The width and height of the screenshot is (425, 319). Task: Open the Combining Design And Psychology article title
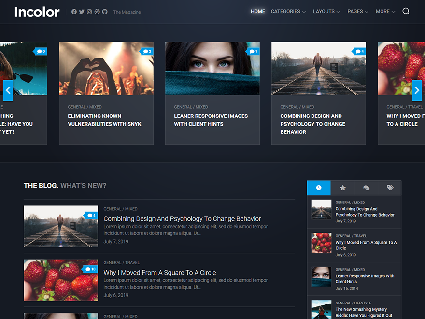[182, 219]
